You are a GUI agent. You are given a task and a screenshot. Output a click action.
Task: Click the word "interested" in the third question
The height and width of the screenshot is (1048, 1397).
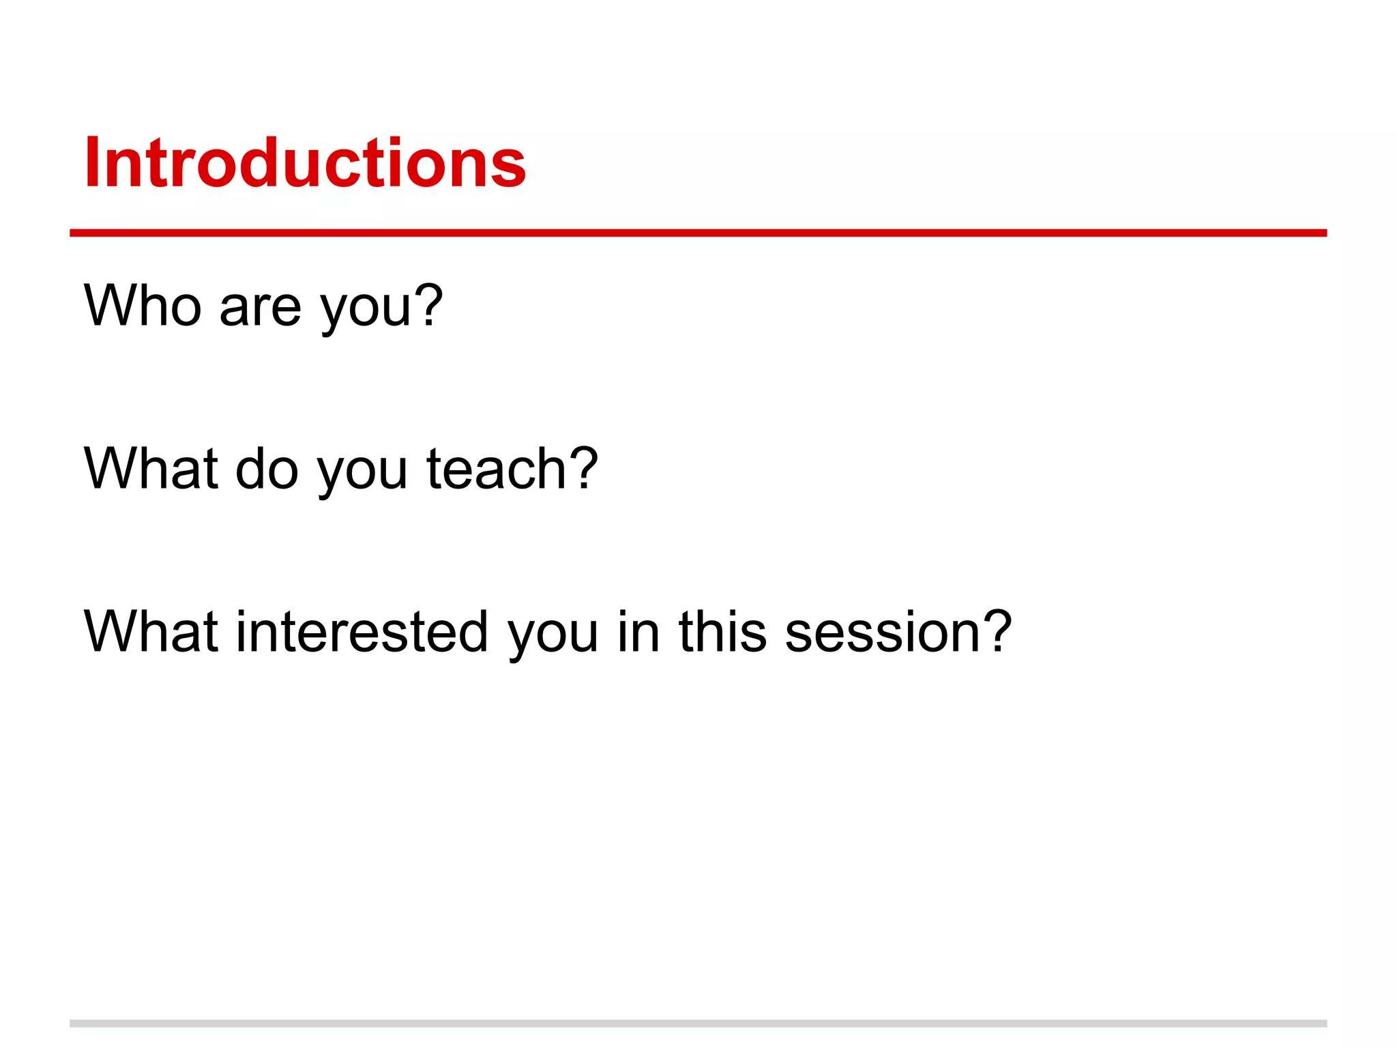362,632
